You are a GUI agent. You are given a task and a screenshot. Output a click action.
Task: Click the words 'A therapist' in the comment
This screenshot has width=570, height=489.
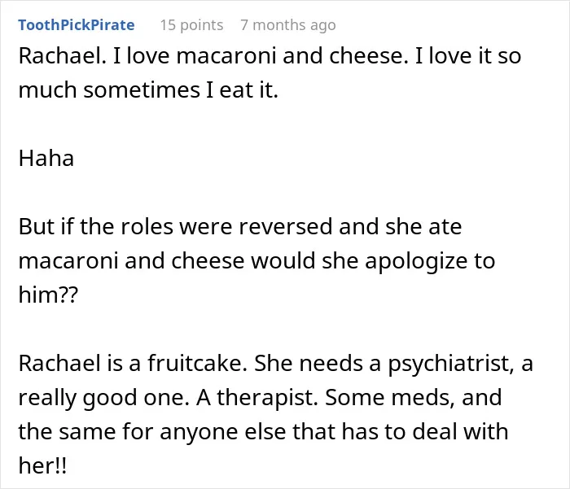pyautogui.click(x=257, y=397)
